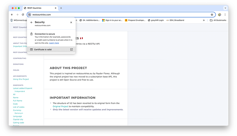Open MiConnectLogin bookmark
Viewport: 237px width, 136px height.
pyautogui.click(x=19, y=20)
